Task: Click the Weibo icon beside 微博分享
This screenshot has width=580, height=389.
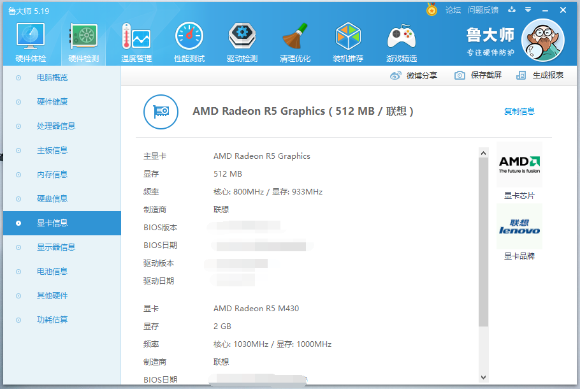Action: (395, 75)
